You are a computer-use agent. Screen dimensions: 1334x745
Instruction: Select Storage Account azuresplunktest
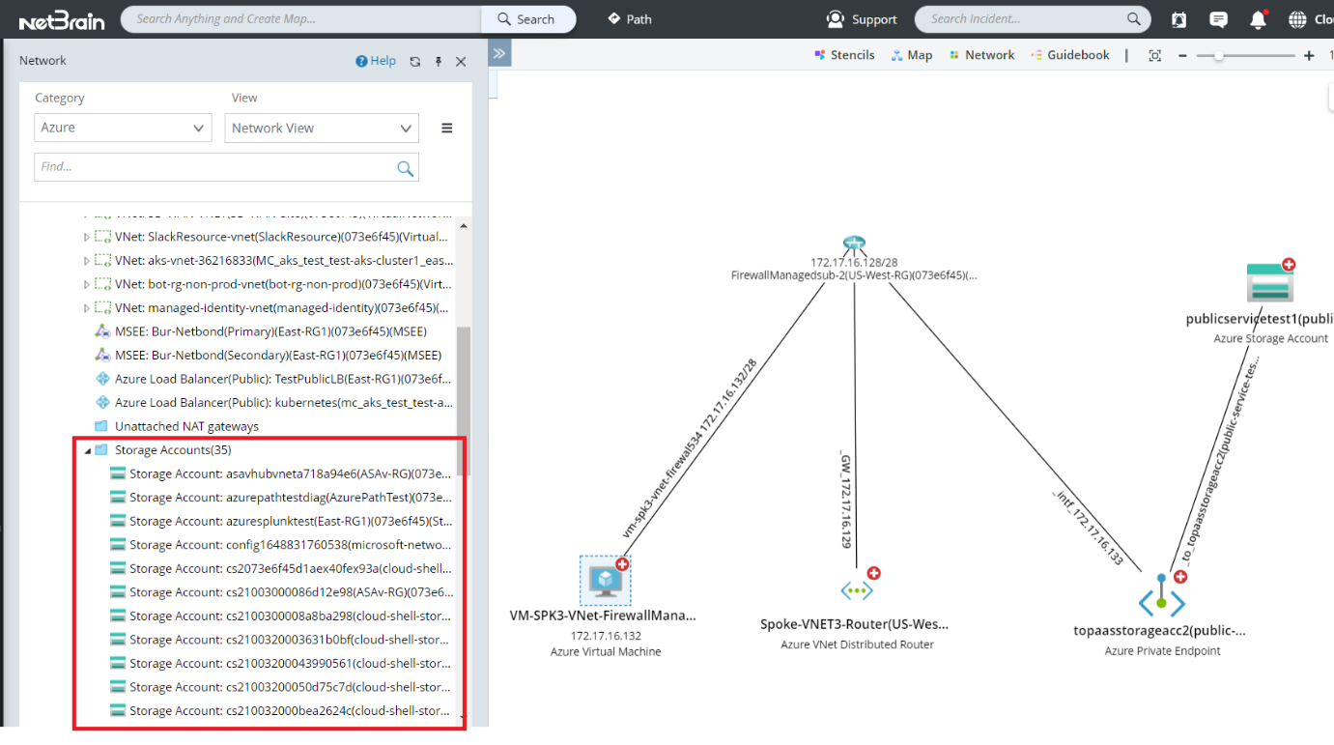tap(281, 521)
